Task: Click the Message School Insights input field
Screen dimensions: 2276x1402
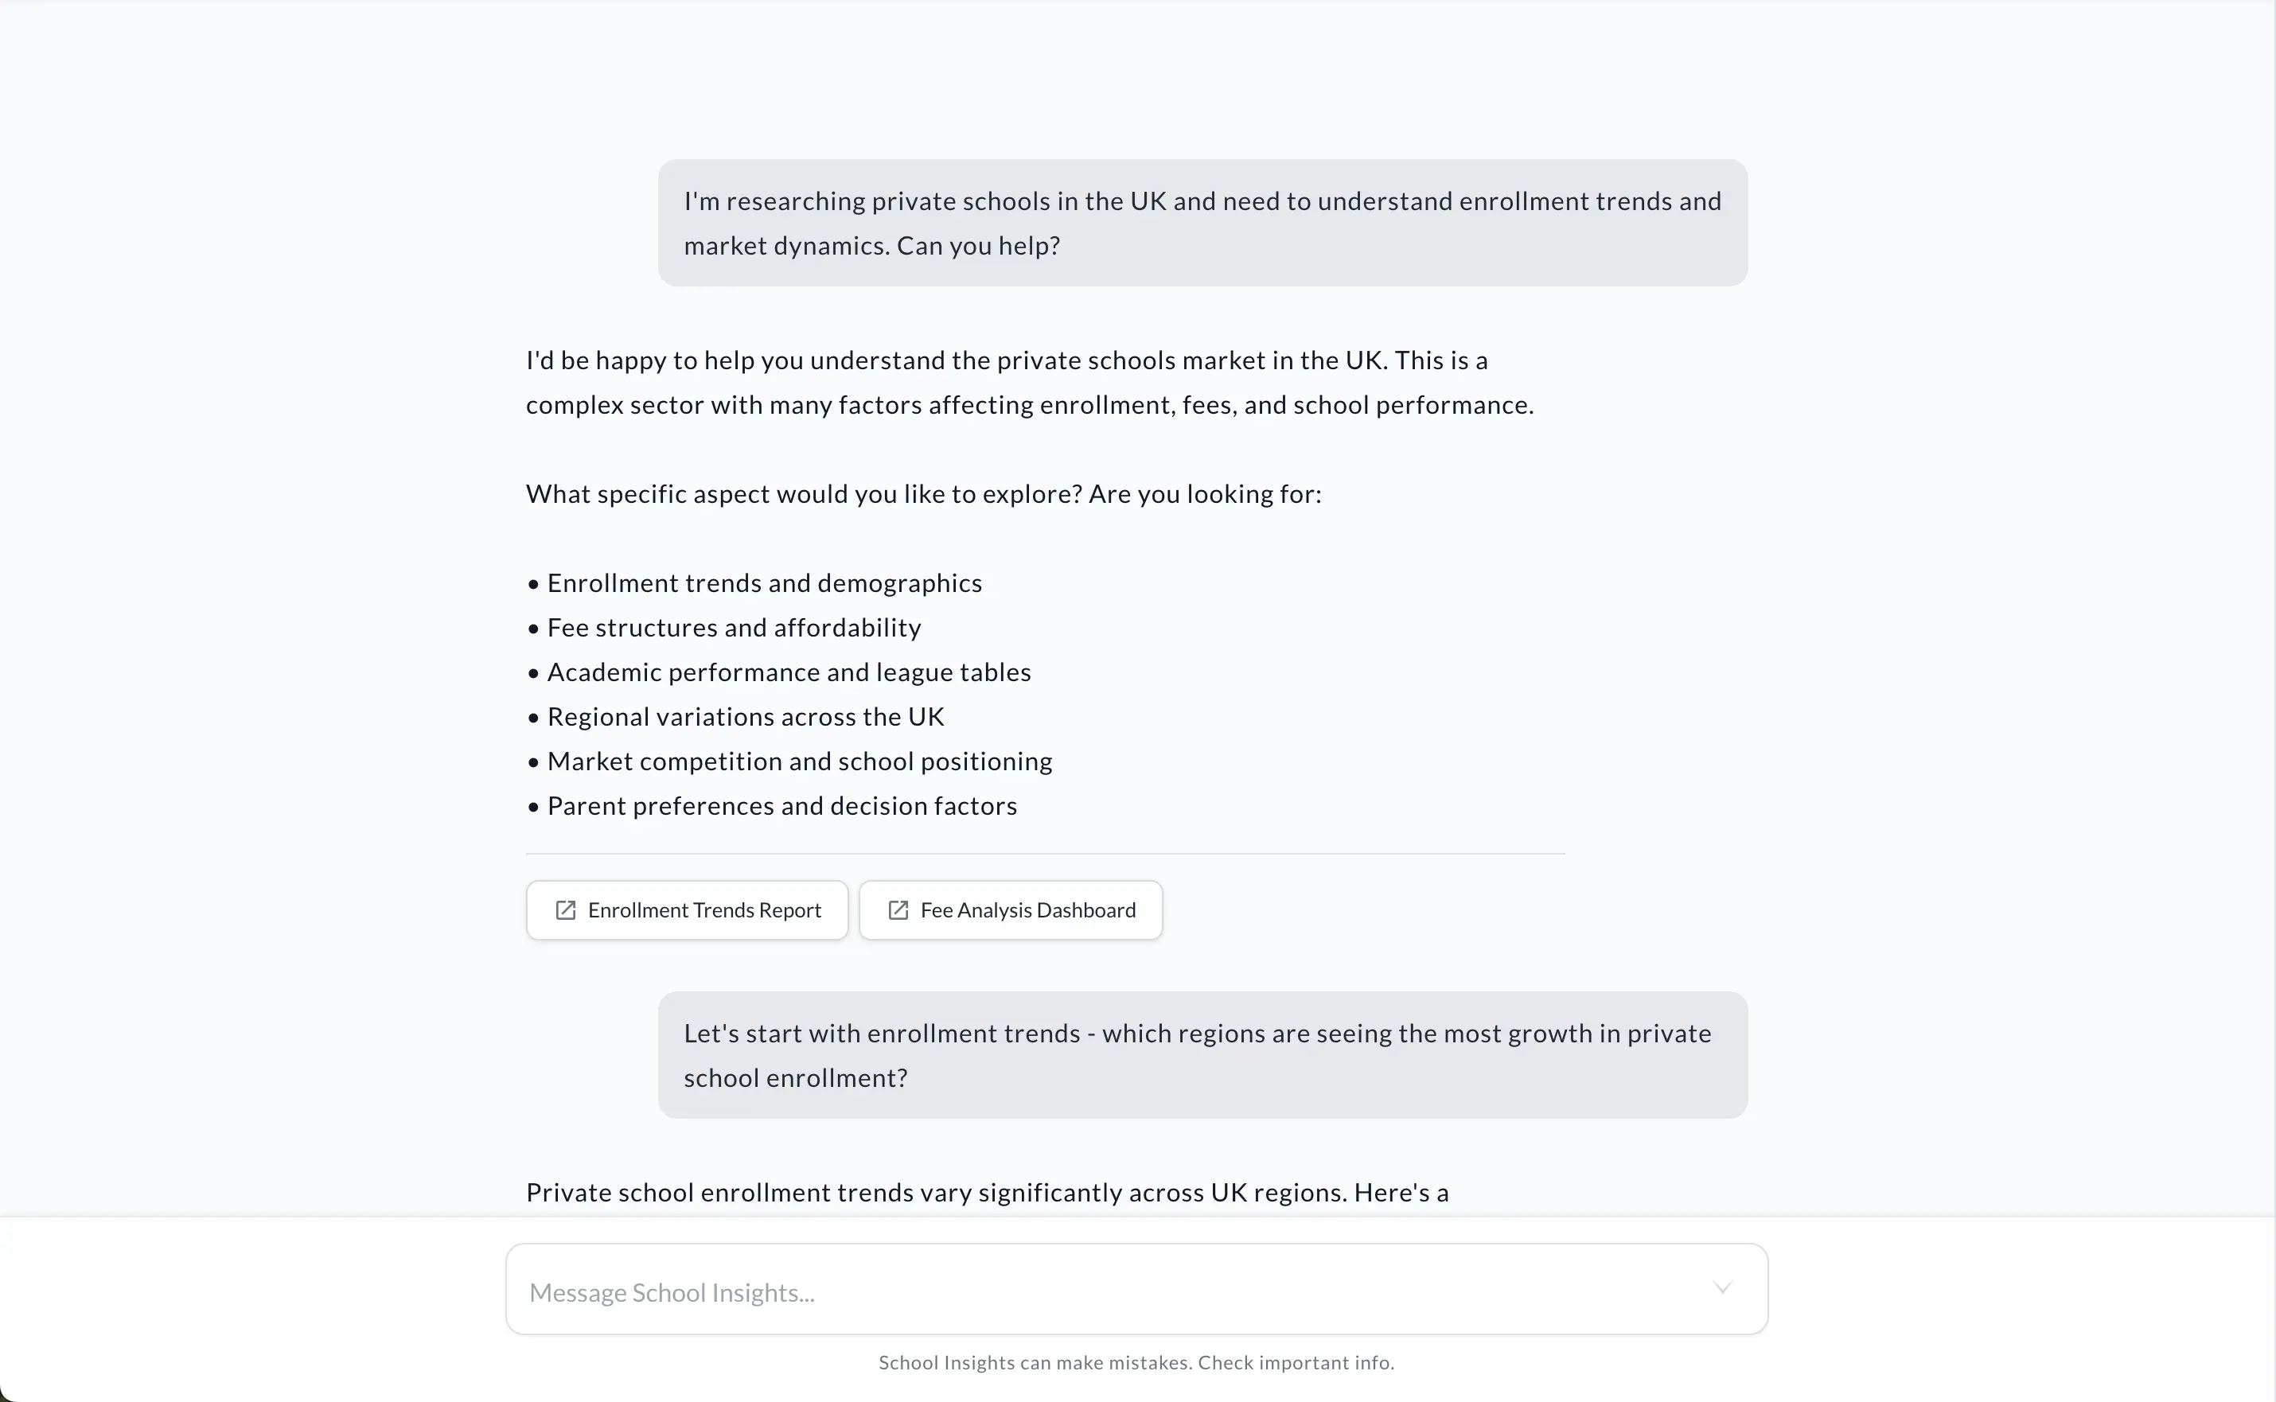Action: pos(1019,1291)
